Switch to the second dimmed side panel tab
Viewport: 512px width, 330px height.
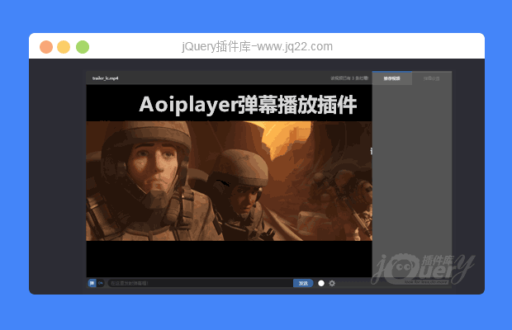(x=431, y=78)
